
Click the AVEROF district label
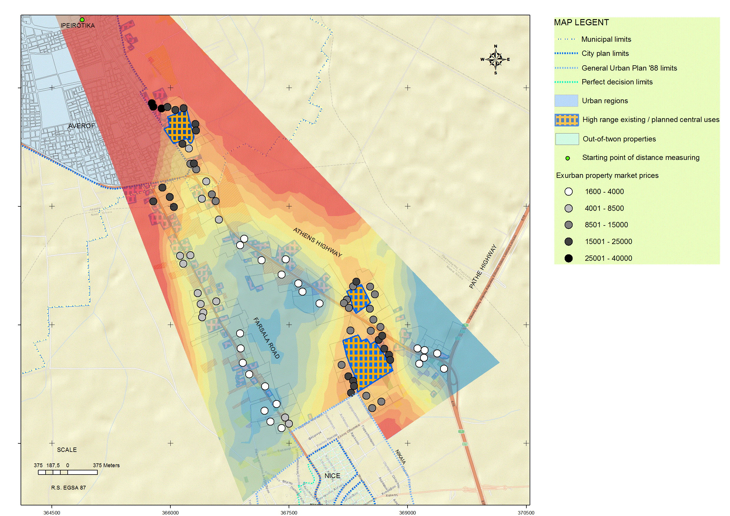[82, 126]
